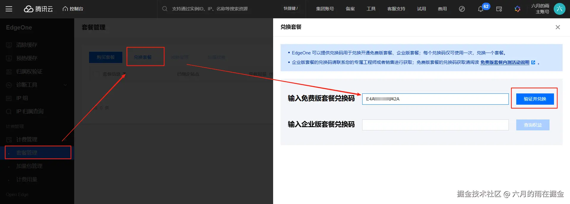
Task: Click the 快捷键 / shortcut hint
Action: tap(291, 9)
